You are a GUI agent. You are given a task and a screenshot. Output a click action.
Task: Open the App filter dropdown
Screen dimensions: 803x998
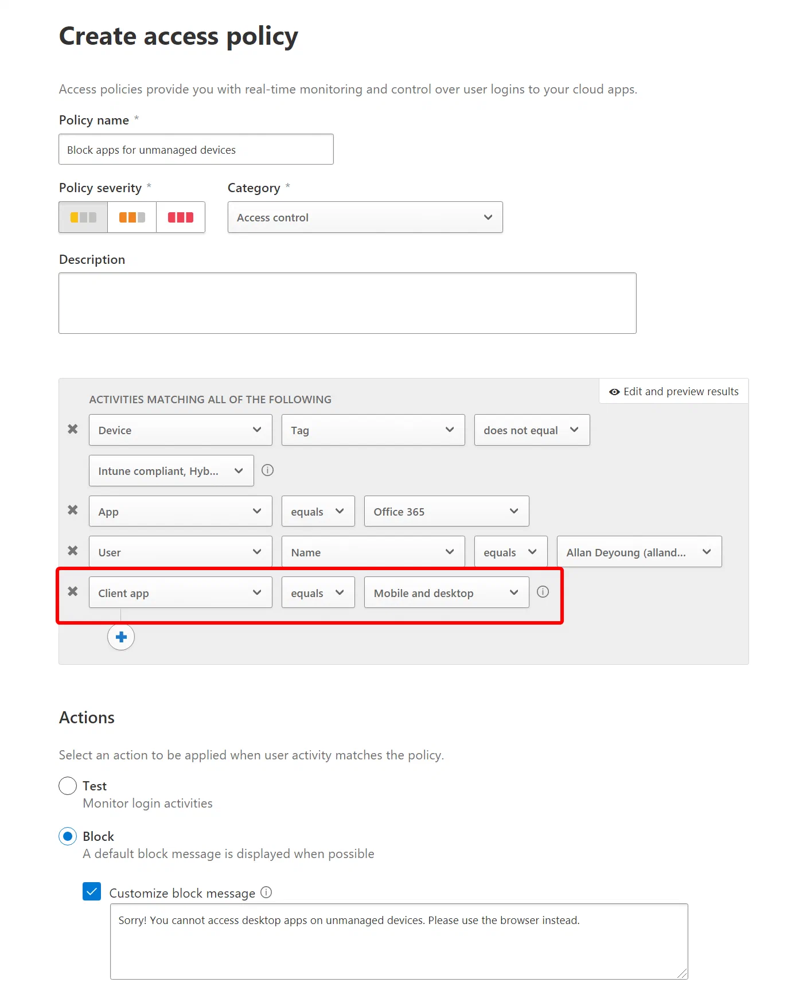tap(181, 512)
